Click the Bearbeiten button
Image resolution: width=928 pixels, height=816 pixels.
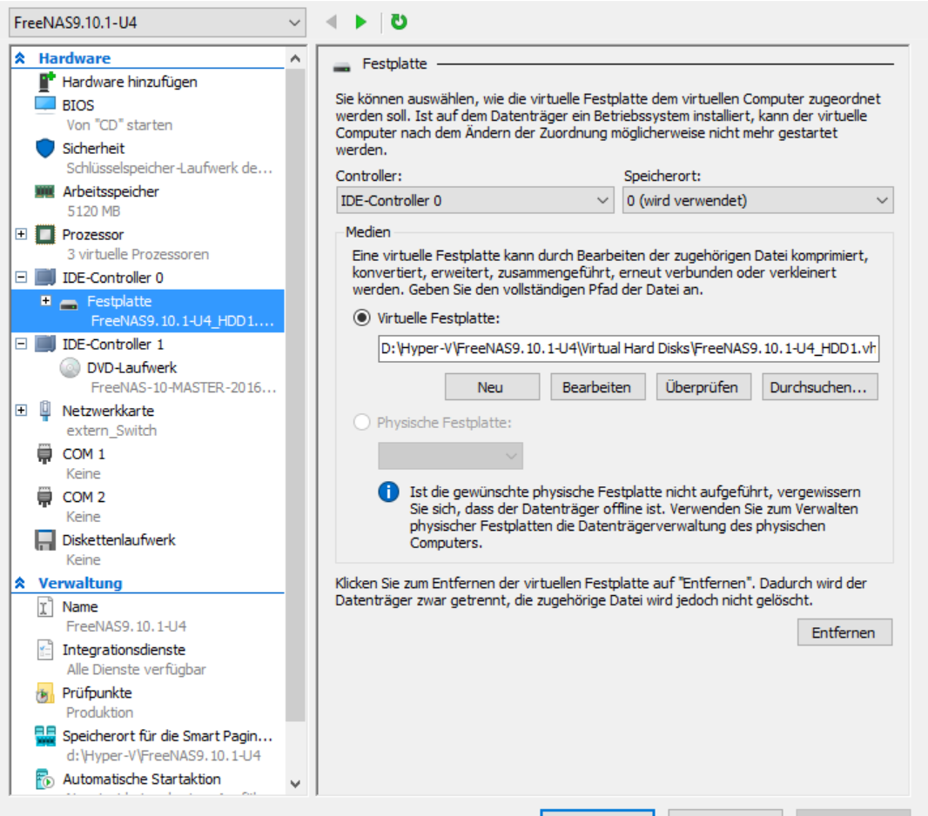(x=598, y=387)
